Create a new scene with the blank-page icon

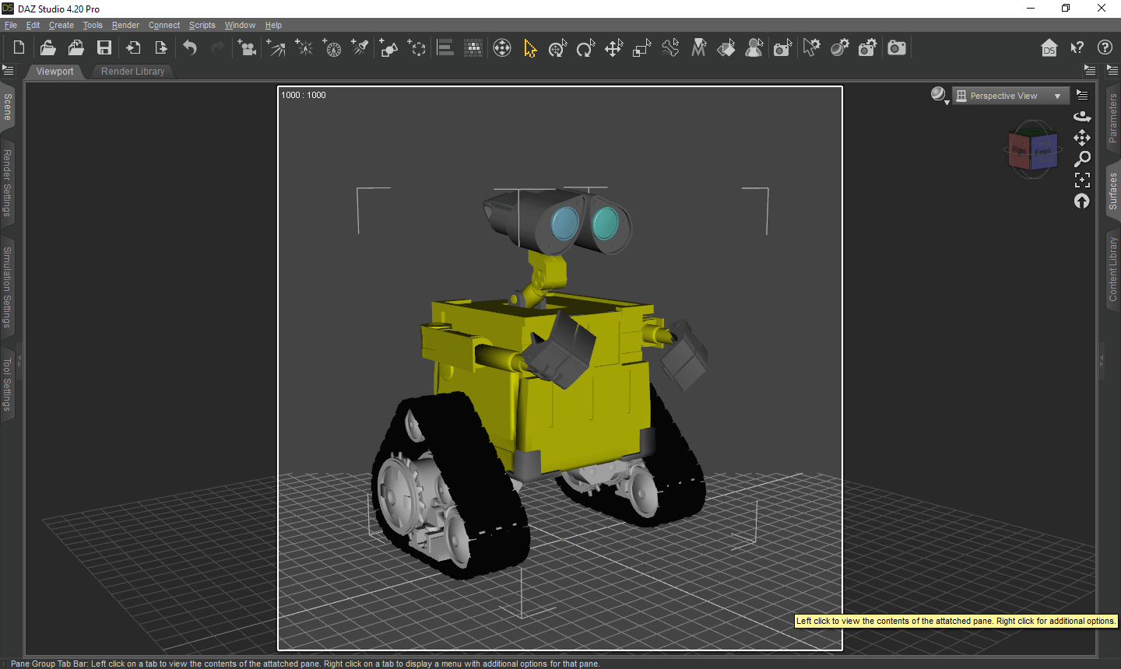click(x=19, y=48)
